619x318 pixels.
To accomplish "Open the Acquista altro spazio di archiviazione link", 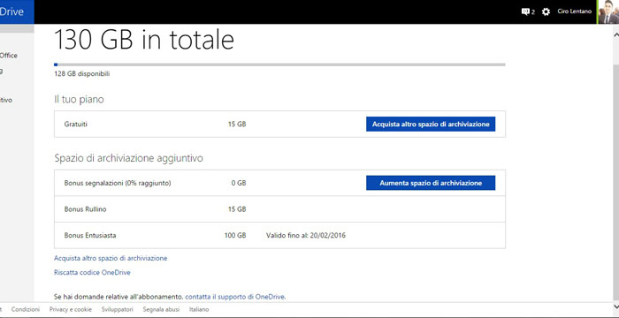I will click(x=111, y=258).
